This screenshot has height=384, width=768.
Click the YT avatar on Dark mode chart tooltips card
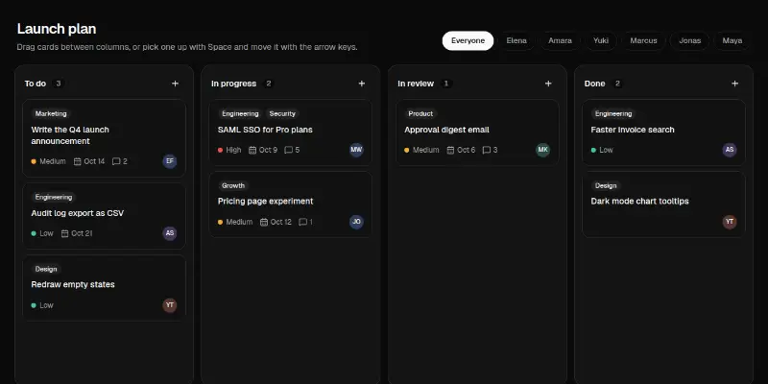coord(730,222)
